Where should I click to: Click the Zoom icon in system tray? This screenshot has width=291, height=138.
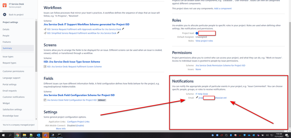[x=217, y=135]
